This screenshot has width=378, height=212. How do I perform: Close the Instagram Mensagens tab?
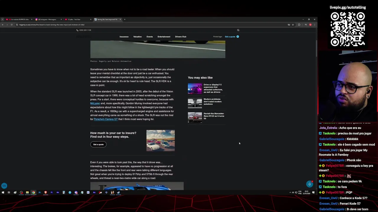click(61, 19)
